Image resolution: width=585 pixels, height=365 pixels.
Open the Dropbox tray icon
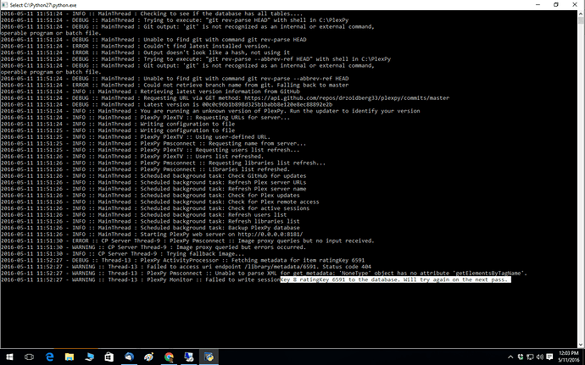click(x=521, y=357)
